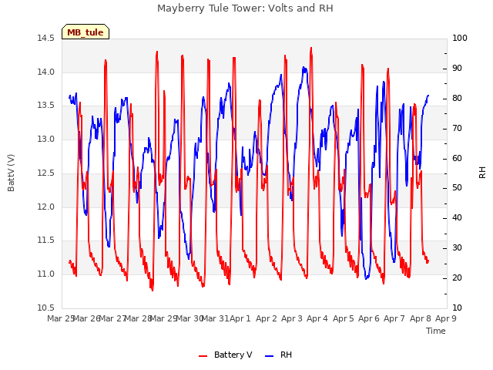Click the Apr 2 date label

267,318
